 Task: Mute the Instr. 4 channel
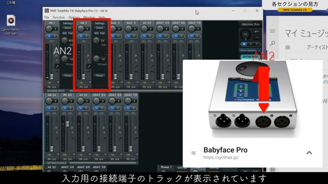(128, 36)
